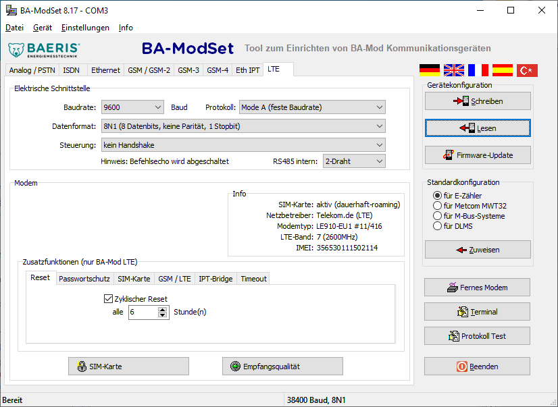Open the RS485 intern 2-Draht dropdown

pos(354,161)
